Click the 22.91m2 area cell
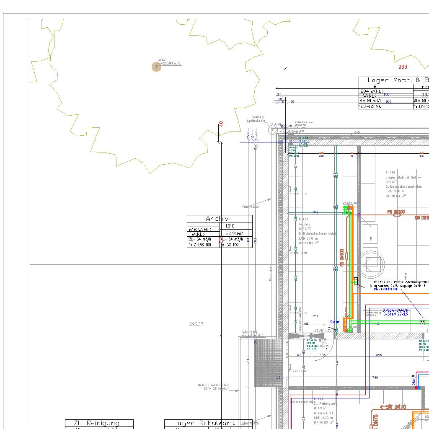Screen dimensions: 429x429 [x=233, y=233]
